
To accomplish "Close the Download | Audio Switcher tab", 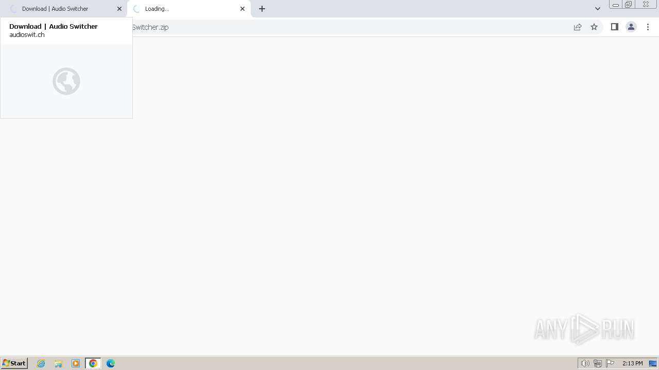I will click(119, 9).
